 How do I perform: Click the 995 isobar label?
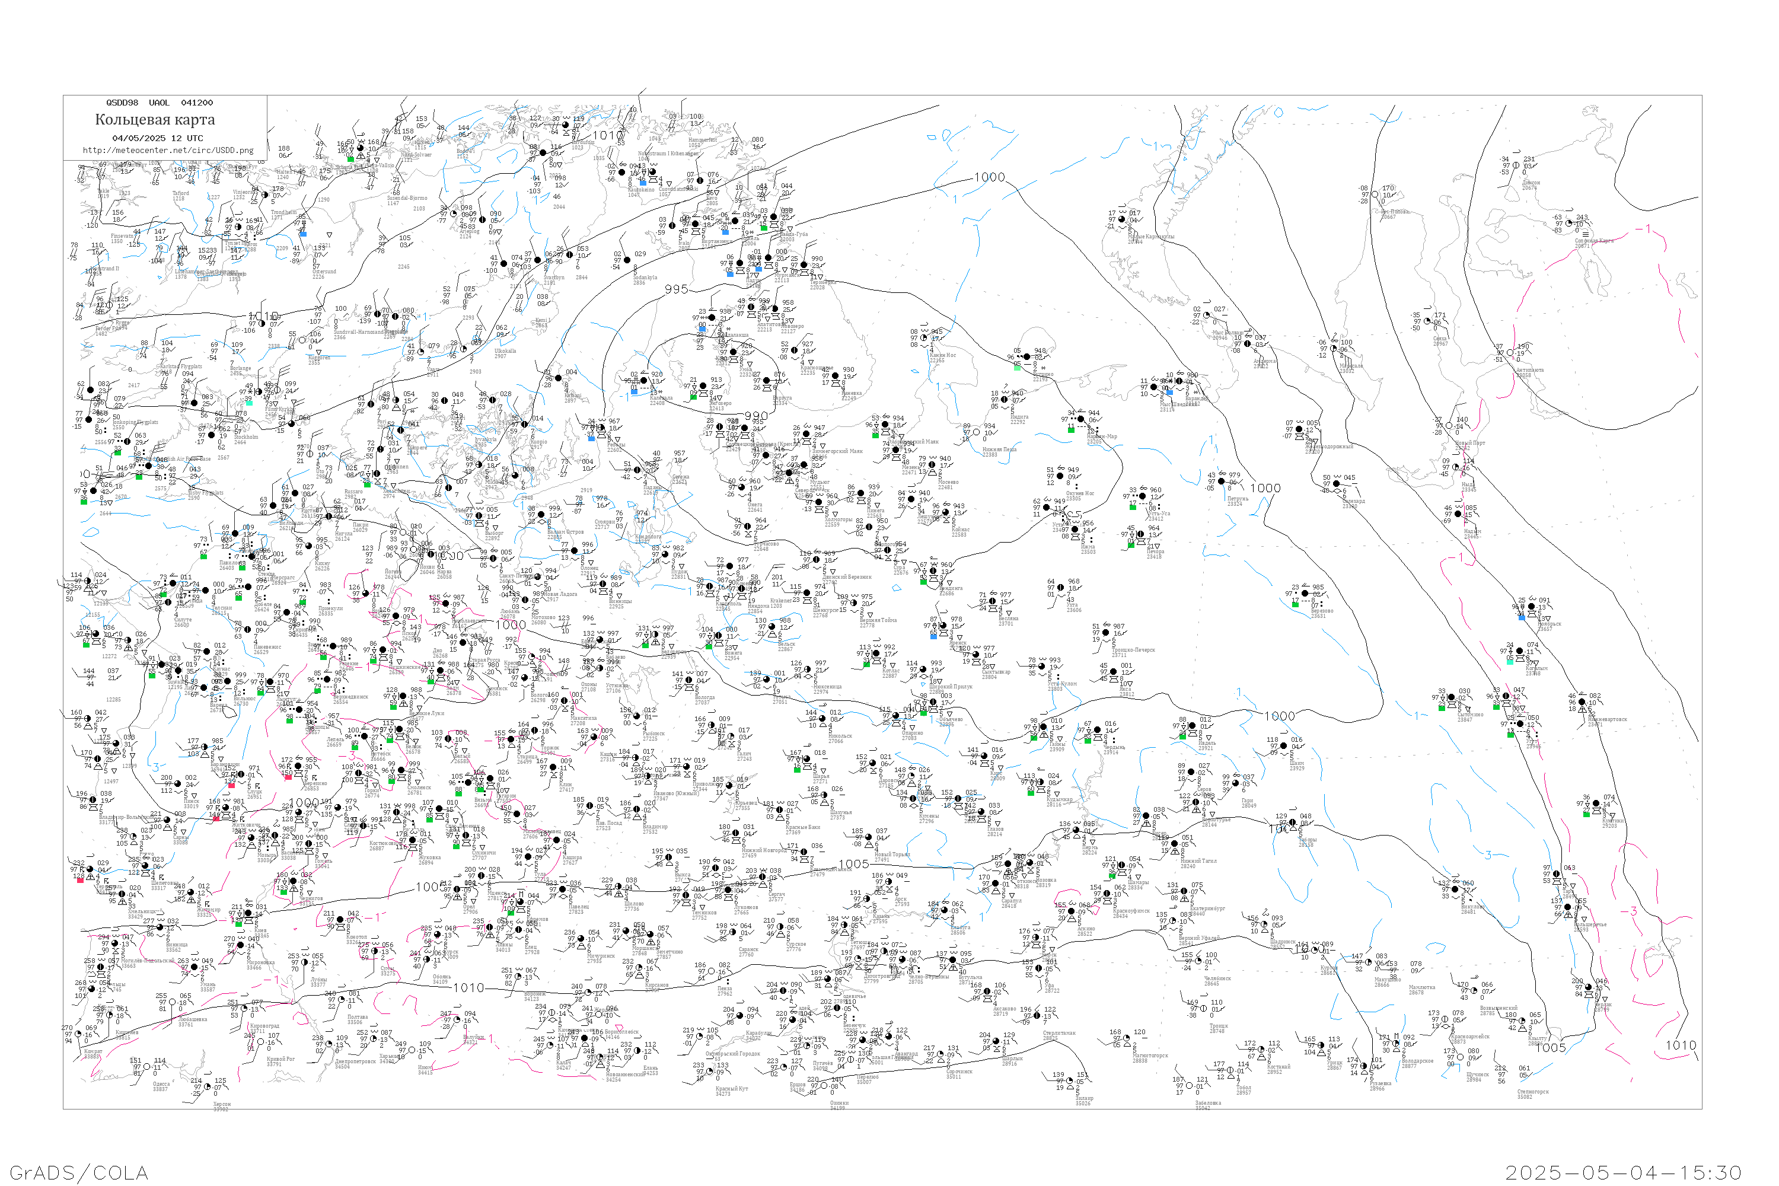click(676, 289)
